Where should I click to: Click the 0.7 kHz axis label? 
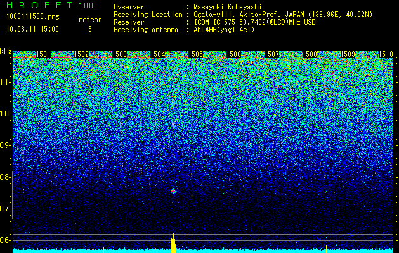pos(5,209)
